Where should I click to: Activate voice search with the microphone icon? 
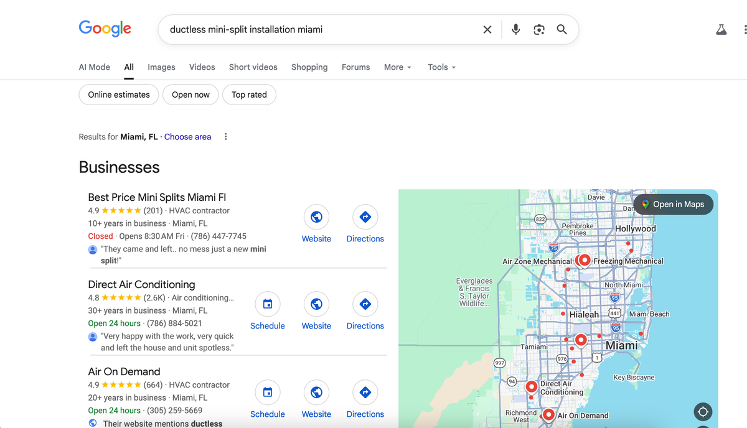(x=515, y=29)
